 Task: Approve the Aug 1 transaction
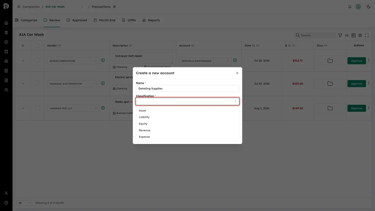(x=357, y=108)
